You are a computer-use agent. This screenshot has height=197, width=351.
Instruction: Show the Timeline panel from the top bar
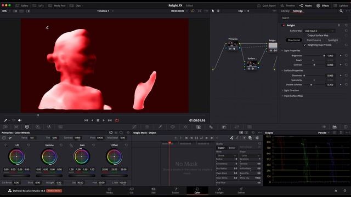pyautogui.click(x=287, y=5)
